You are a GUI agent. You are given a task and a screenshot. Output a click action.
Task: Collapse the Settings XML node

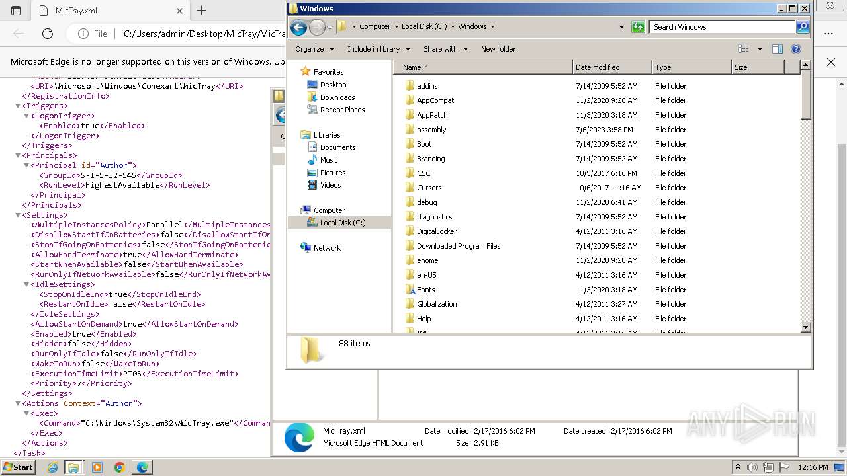(19, 215)
